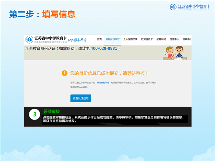Click the orange exclamation warning icon
Screen dimensions: 215x161
click(64, 73)
